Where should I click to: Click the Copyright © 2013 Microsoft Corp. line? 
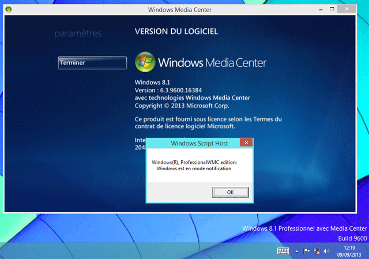pyautogui.click(x=182, y=106)
